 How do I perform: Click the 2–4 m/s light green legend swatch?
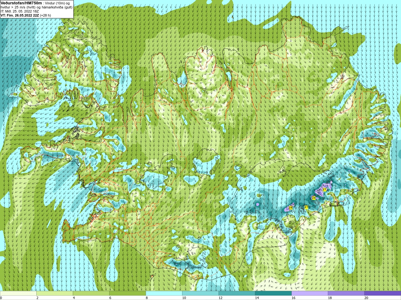(x=55, y=293)
